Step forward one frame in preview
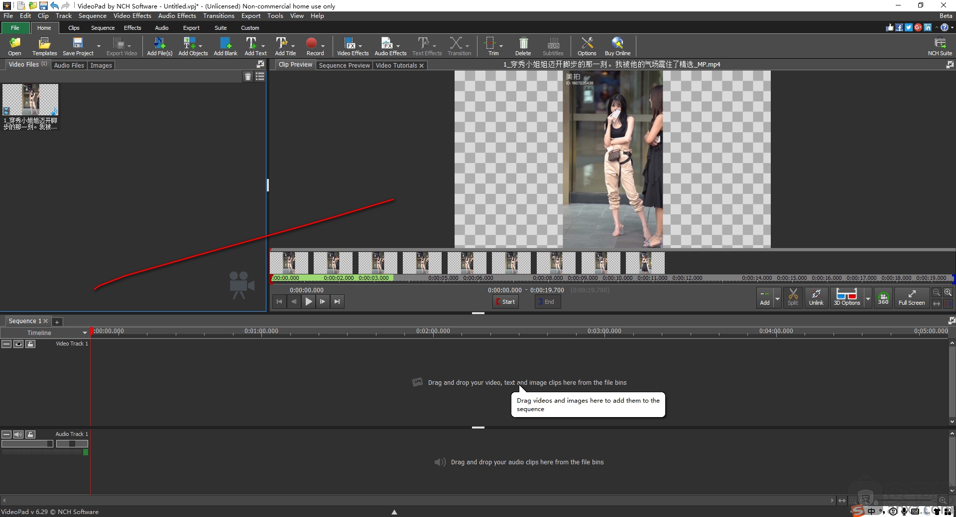 (x=323, y=301)
